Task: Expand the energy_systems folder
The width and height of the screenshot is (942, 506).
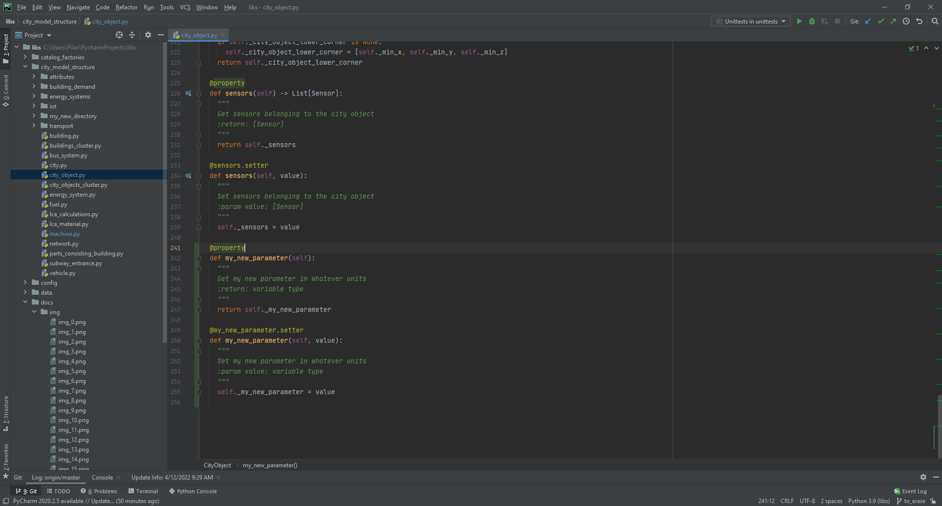Action: click(x=34, y=96)
